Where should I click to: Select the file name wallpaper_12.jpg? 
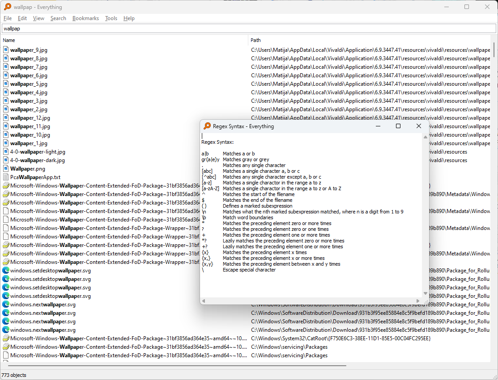pos(30,118)
